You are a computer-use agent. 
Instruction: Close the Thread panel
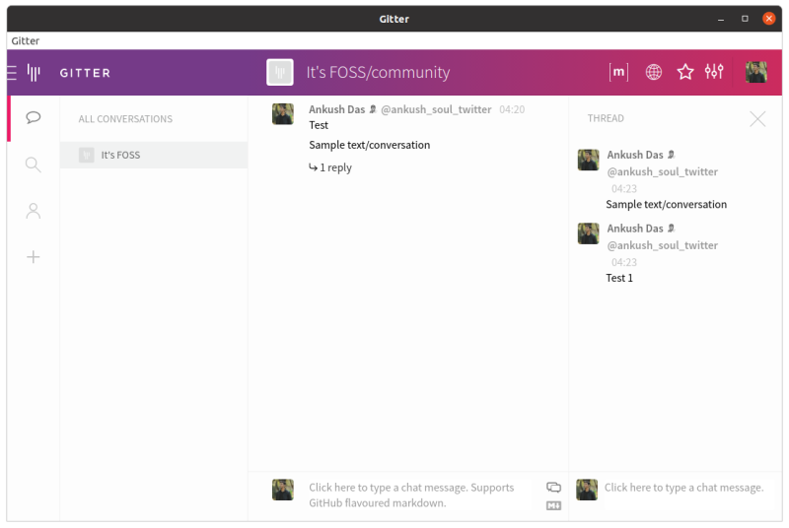[x=757, y=119]
